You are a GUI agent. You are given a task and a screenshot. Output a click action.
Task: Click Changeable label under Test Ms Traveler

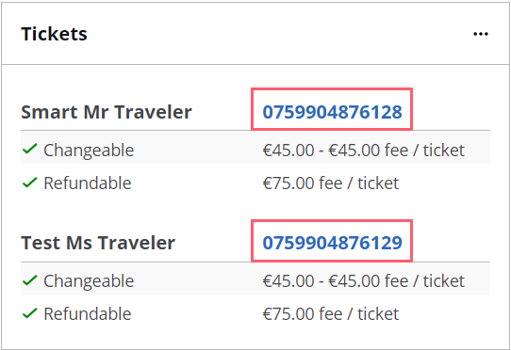(89, 281)
